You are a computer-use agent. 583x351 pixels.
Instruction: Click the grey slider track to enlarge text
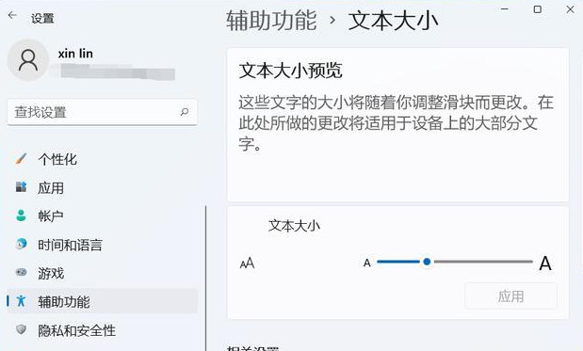point(483,262)
